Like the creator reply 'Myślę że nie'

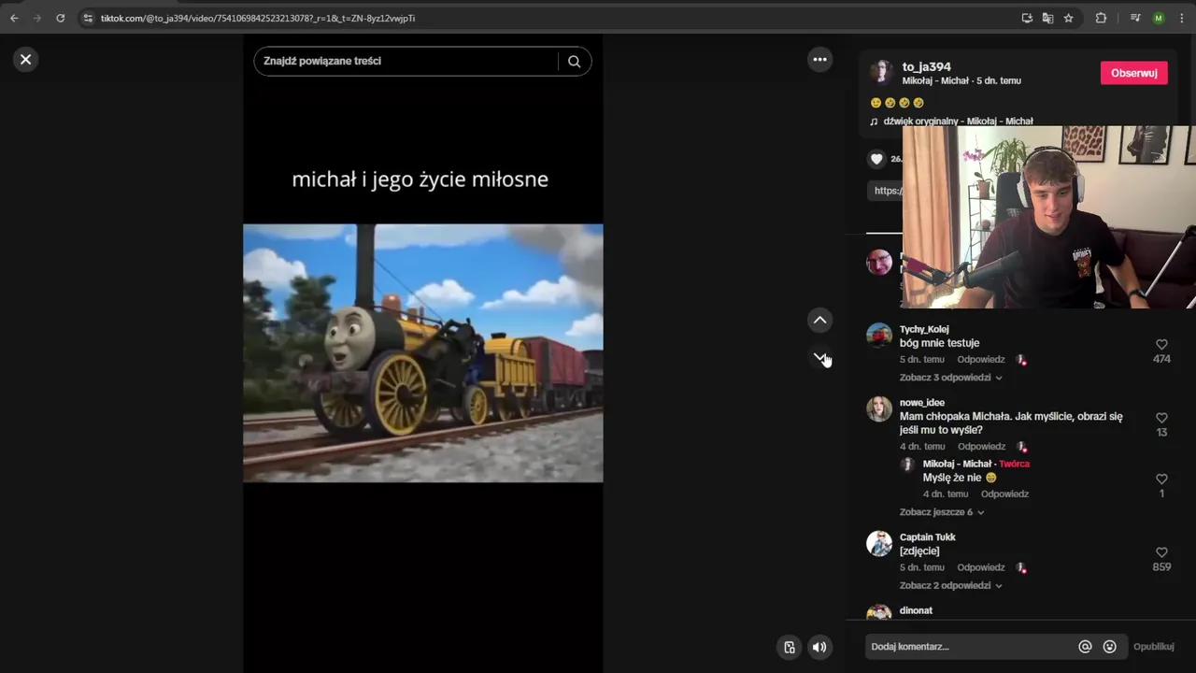click(1161, 479)
